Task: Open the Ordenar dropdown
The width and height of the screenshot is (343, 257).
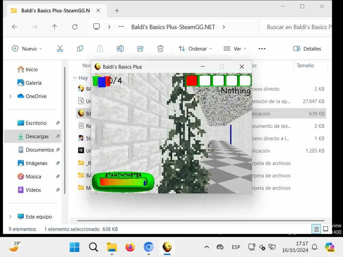Action: 195,49
